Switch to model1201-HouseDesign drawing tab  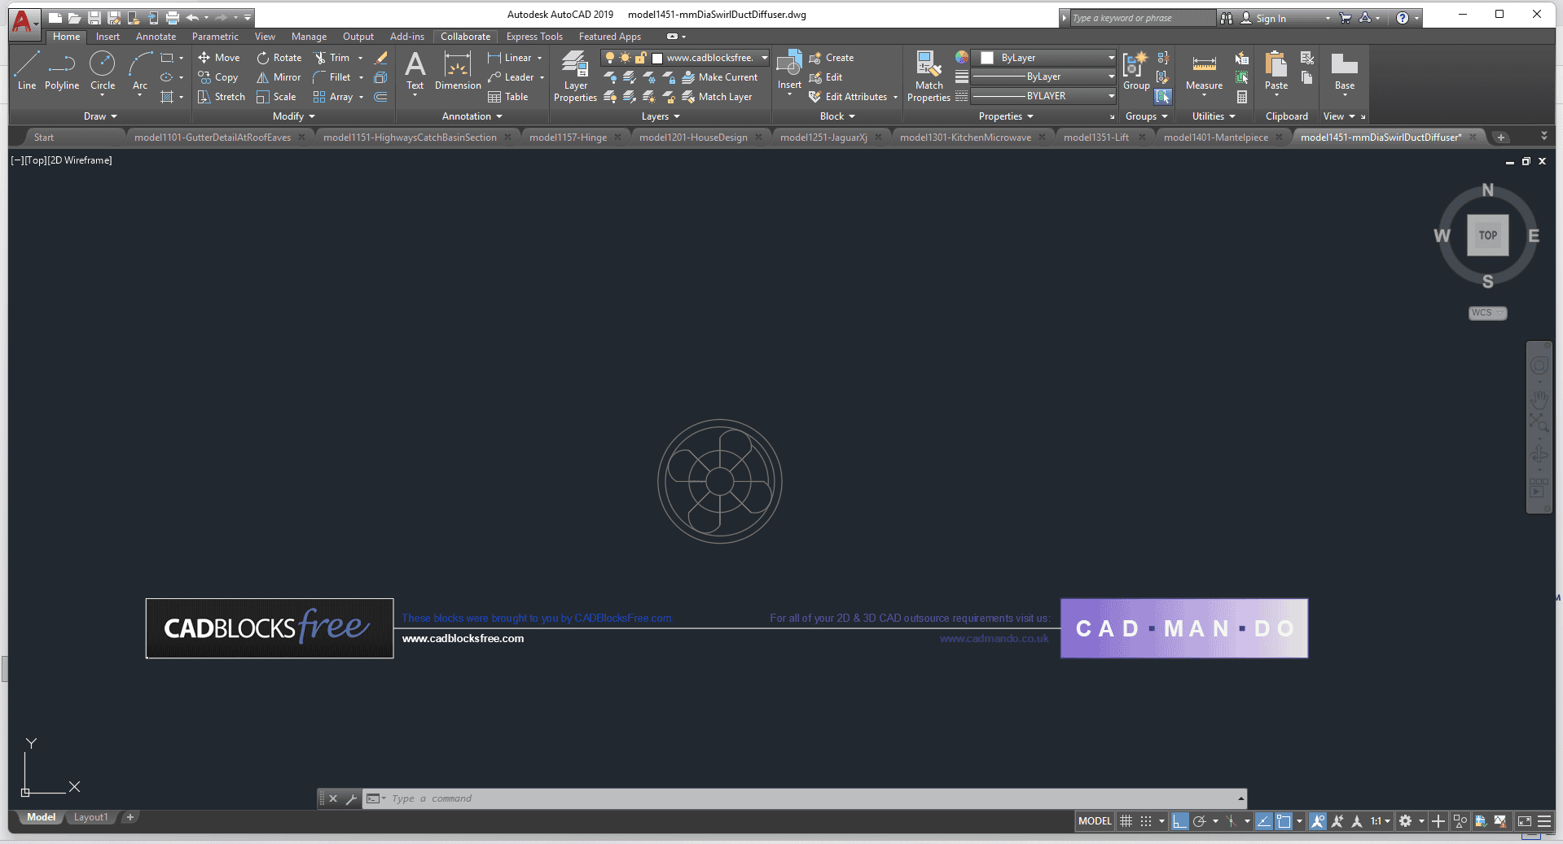693,138
